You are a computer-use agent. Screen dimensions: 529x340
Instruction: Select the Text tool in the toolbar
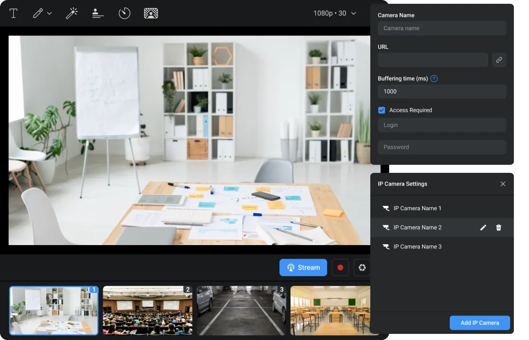tap(14, 13)
